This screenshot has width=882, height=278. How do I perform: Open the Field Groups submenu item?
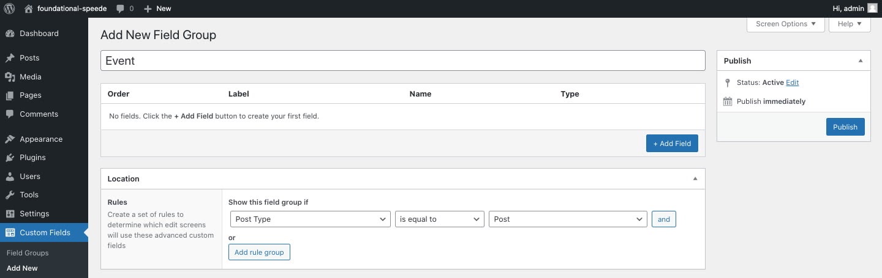coord(28,253)
